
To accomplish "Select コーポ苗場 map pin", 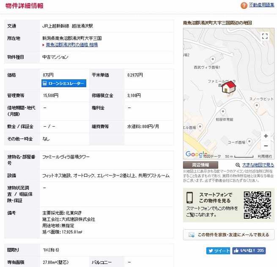I will point(249,142).
